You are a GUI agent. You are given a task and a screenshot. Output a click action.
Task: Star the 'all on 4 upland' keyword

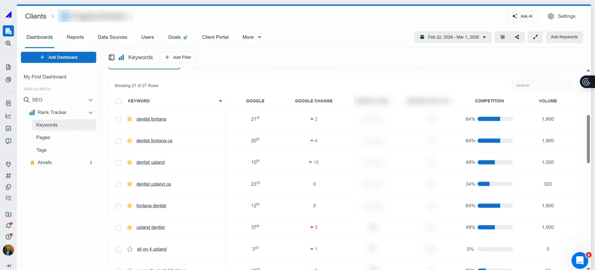click(x=130, y=249)
